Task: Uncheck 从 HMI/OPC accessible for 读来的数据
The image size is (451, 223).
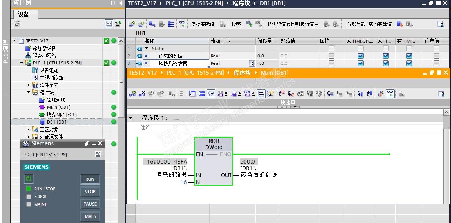Action: [360, 56]
